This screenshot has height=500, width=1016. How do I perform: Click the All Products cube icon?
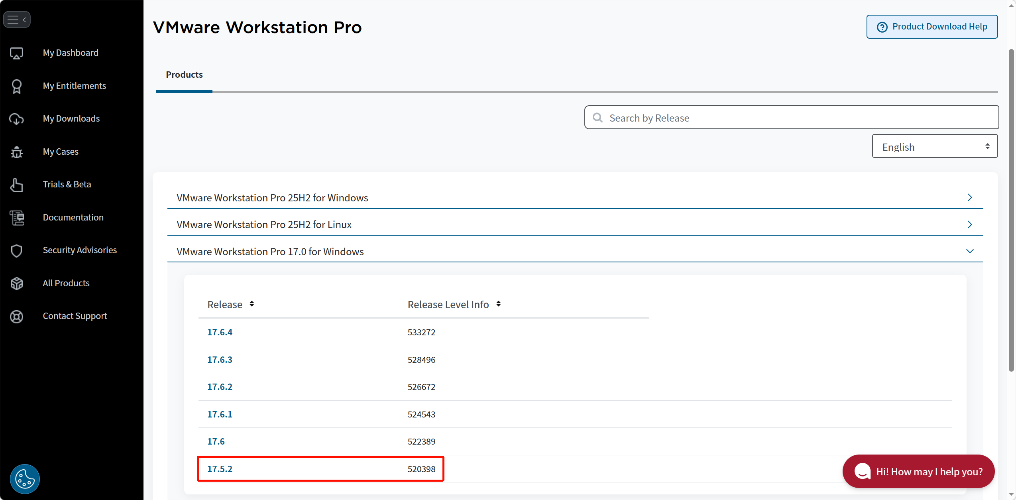tap(16, 283)
